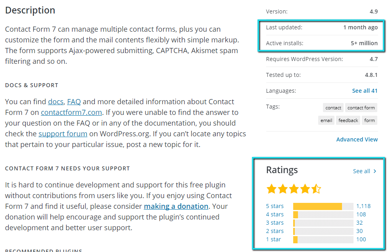Open the Advanced View page
390x252 pixels.
coord(357,139)
